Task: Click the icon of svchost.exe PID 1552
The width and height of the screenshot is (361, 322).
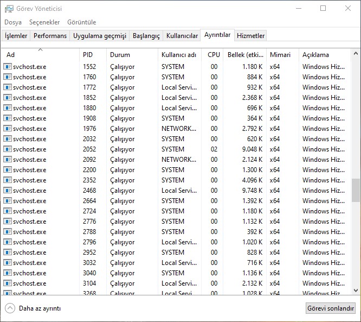Action: coord(8,67)
